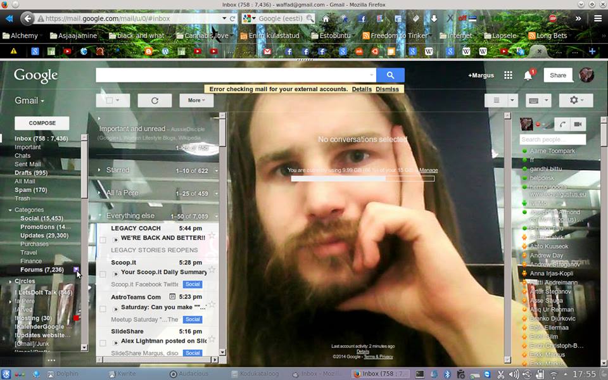The width and height of the screenshot is (608, 380).
Task: Expand search options arrow in search box
Action: (x=371, y=75)
